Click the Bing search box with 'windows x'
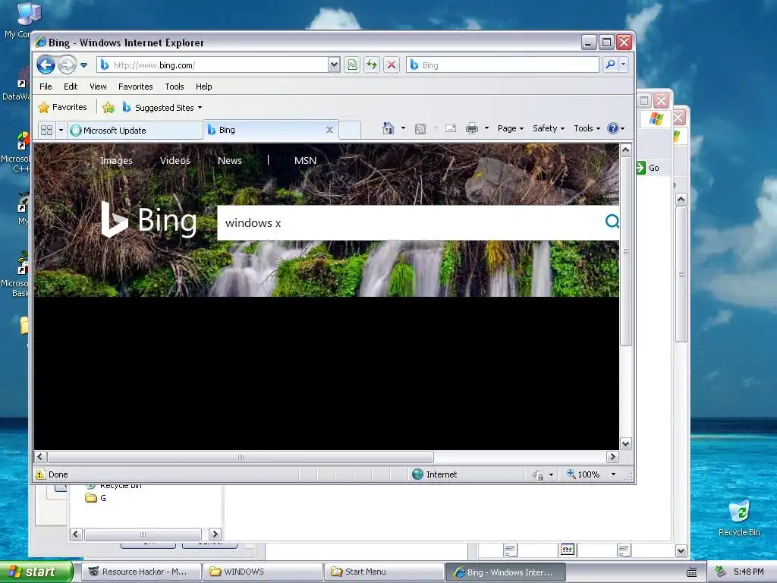The image size is (777, 583). tap(409, 223)
